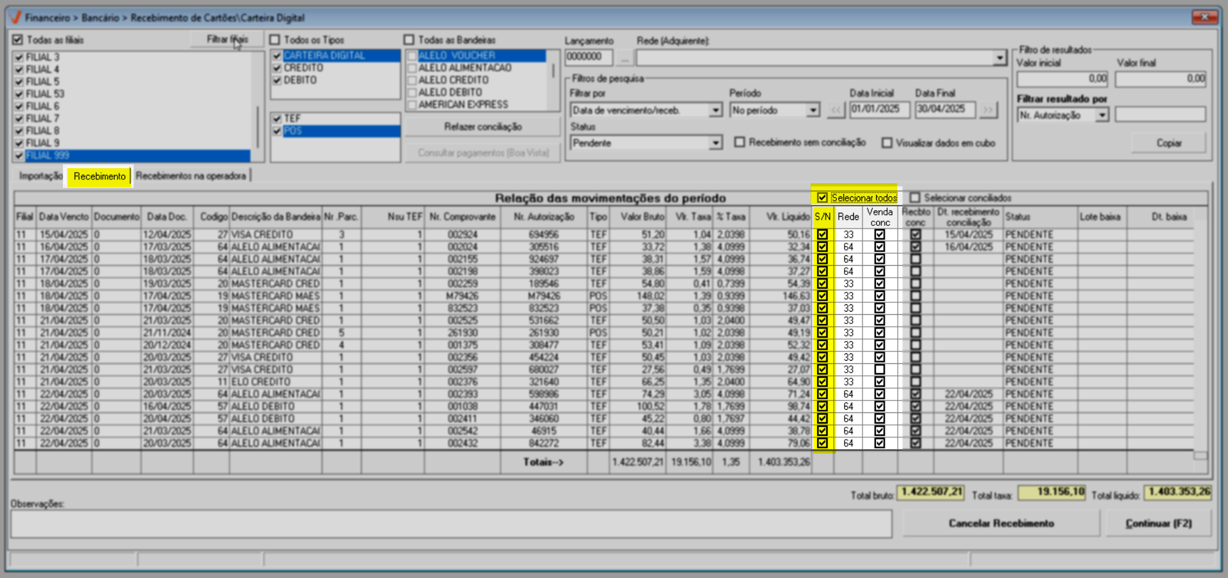The width and height of the screenshot is (1228, 578).
Task: Close the Recebimento de Cartões window
Action: coord(1204,17)
